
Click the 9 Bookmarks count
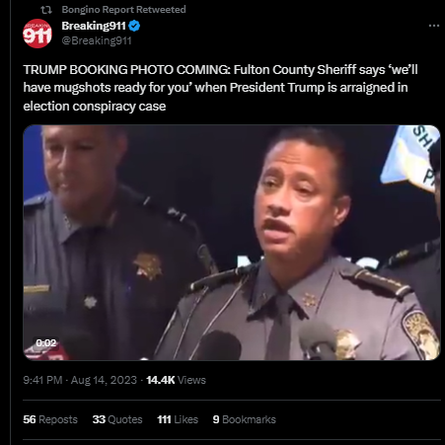click(x=245, y=419)
